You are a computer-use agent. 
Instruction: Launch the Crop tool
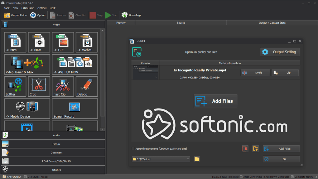click(x=39, y=86)
